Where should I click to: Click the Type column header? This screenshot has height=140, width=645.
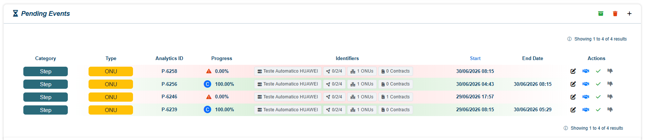click(111, 58)
